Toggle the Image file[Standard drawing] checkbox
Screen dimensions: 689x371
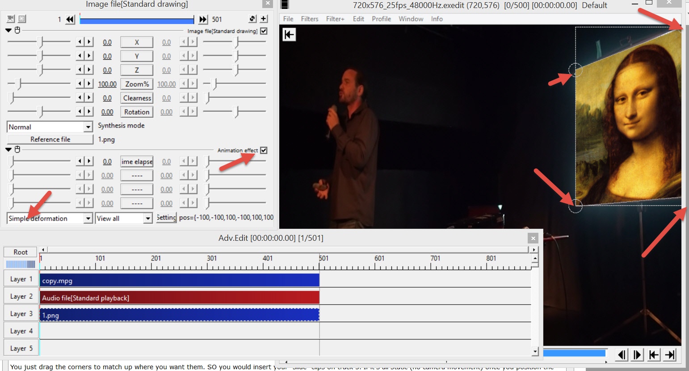point(264,31)
